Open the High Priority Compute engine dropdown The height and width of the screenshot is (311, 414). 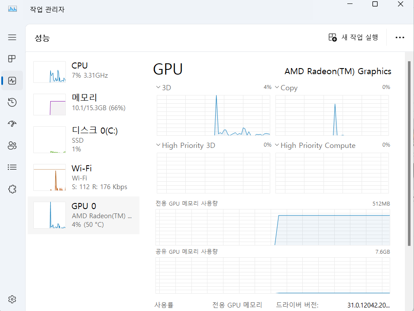pyautogui.click(x=277, y=145)
